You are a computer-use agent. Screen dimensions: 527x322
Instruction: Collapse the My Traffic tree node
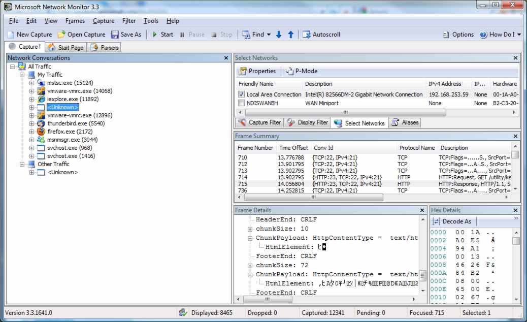(x=22, y=75)
